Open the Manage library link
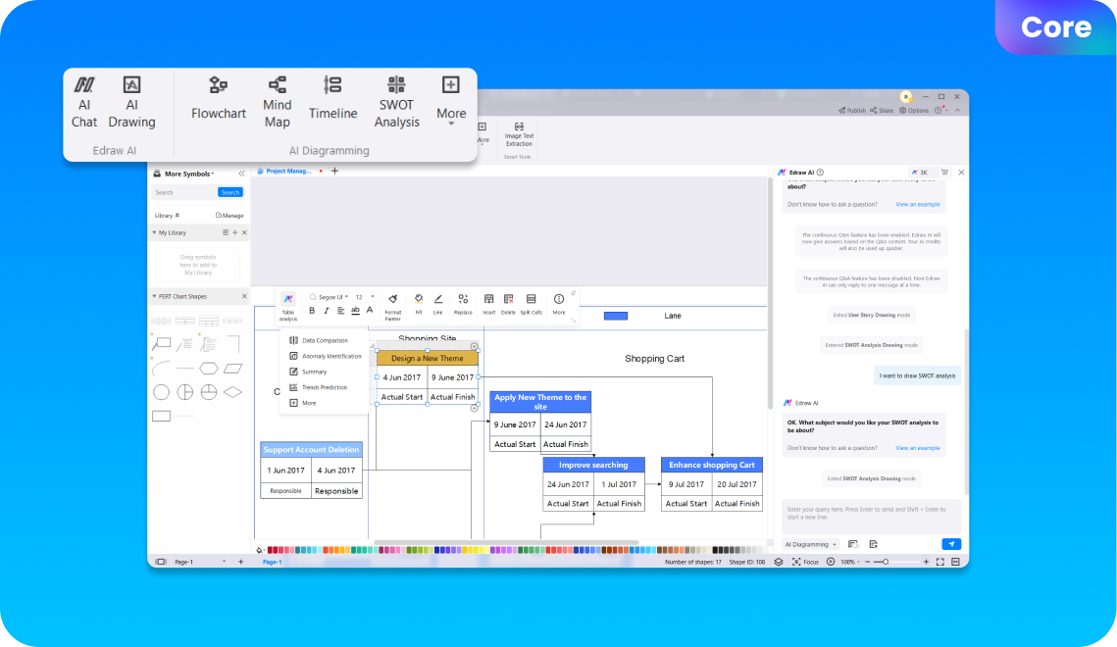 pyautogui.click(x=229, y=215)
